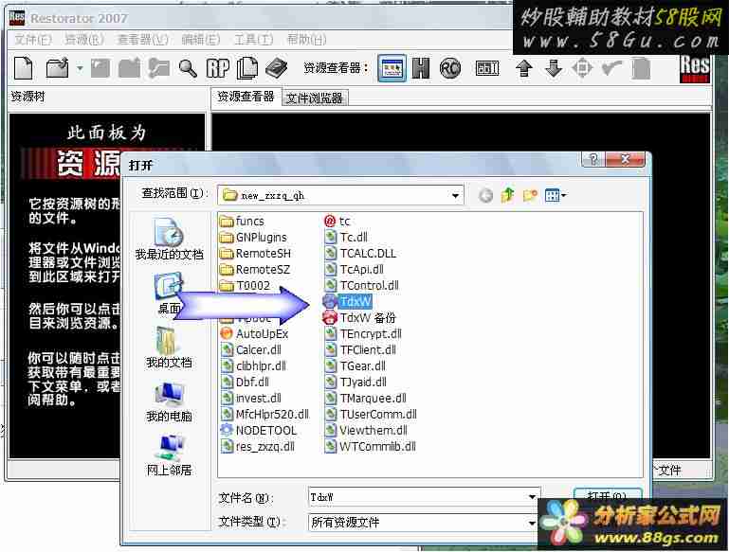Viewport: 729px width, 552px height.
Task: Click the 打开 button in dialog
Action: 608,495
